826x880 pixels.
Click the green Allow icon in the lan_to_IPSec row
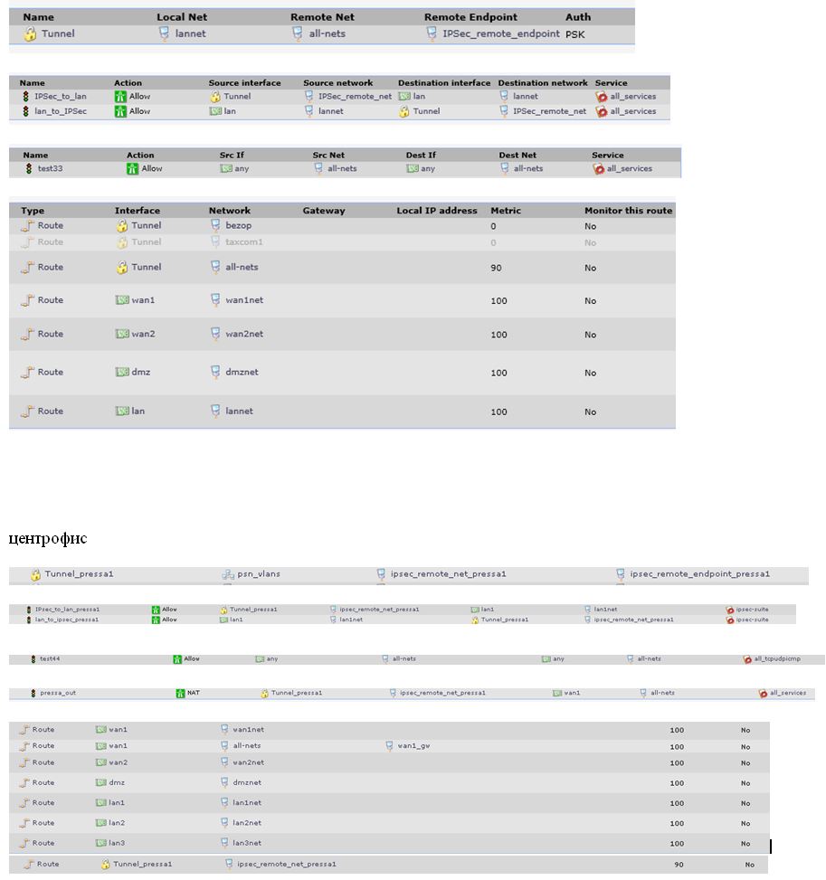pyautogui.click(x=120, y=111)
